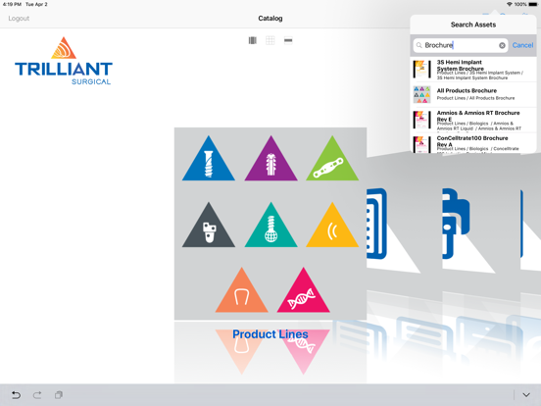The height and width of the screenshot is (406, 541).
Task: Open the Amnios brochure thumbnail
Action: pyautogui.click(x=421, y=120)
